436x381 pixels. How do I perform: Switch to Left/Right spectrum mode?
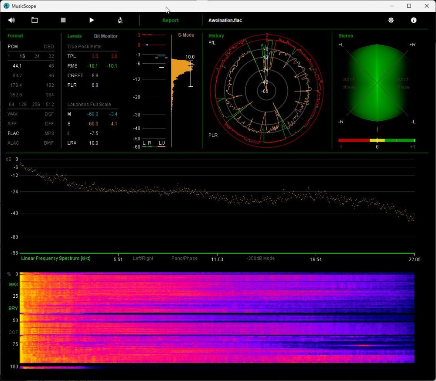pyautogui.click(x=143, y=258)
